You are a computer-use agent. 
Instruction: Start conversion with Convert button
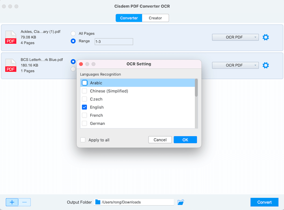click(x=265, y=202)
